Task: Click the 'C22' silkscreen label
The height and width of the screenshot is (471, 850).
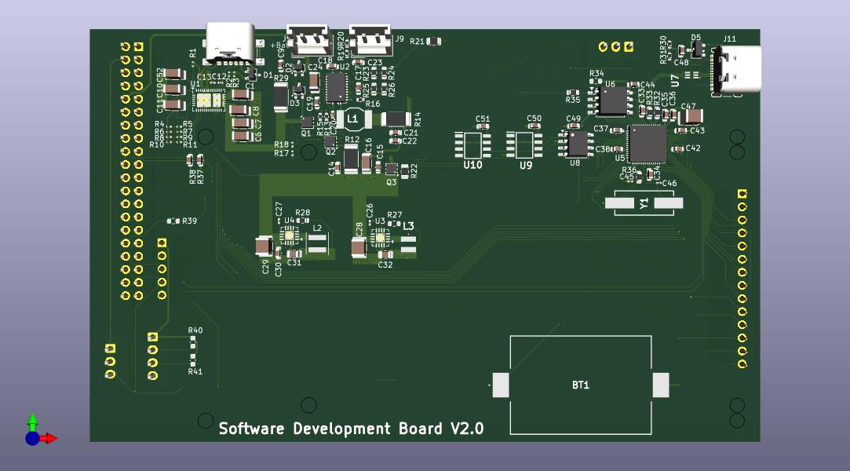Action: click(x=410, y=141)
